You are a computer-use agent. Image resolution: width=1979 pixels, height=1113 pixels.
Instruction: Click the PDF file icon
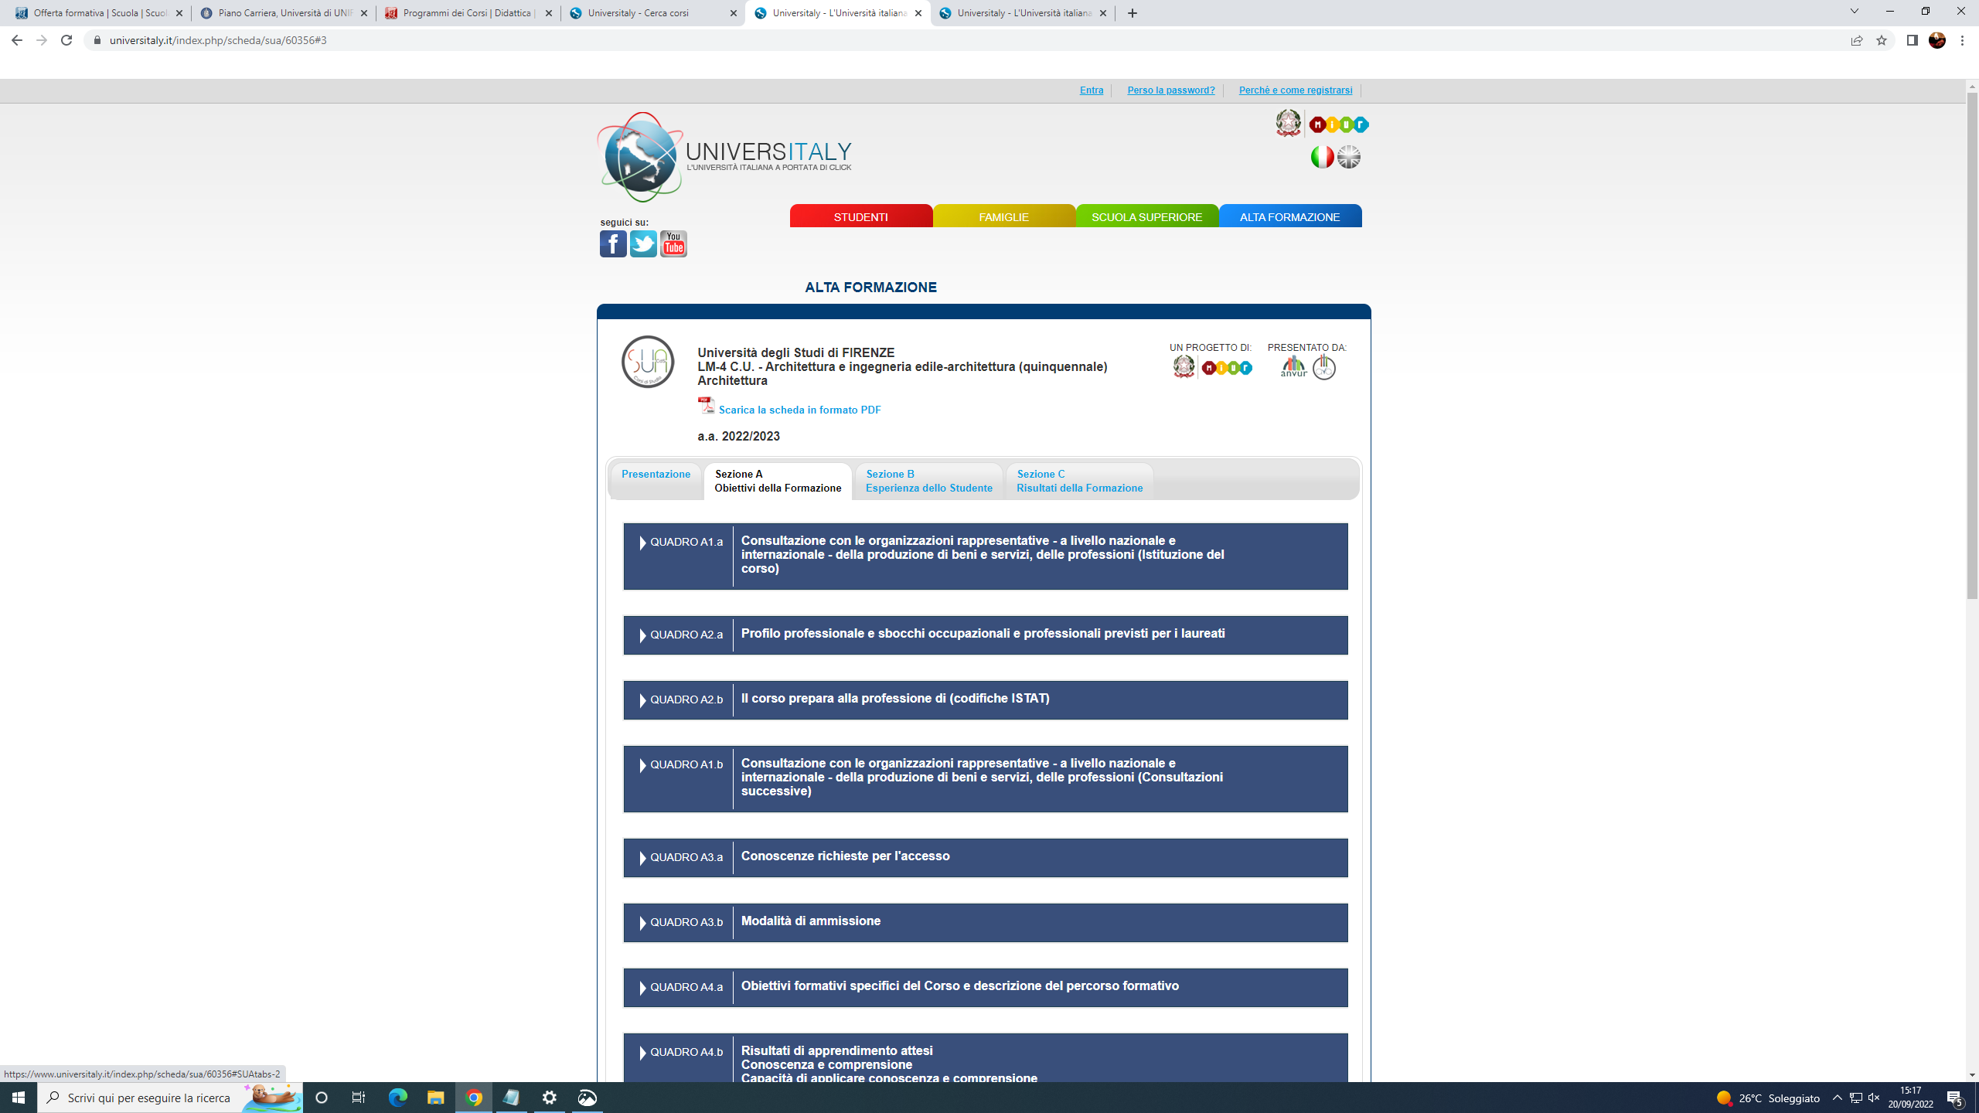click(x=706, y=406)
